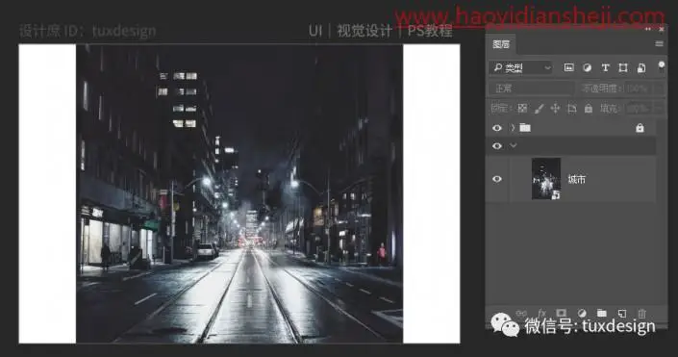Select the 城市 layer name
The width and height of the screenshot is (678, 357).
pyautogui.click(x=576, y=179)
